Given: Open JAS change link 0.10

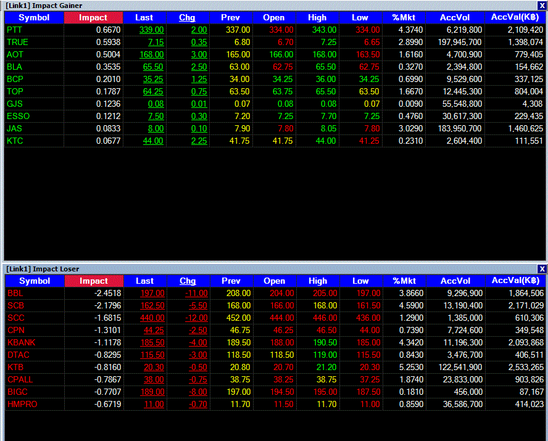Looking at the screenshot, I should [x=199, y=128].
